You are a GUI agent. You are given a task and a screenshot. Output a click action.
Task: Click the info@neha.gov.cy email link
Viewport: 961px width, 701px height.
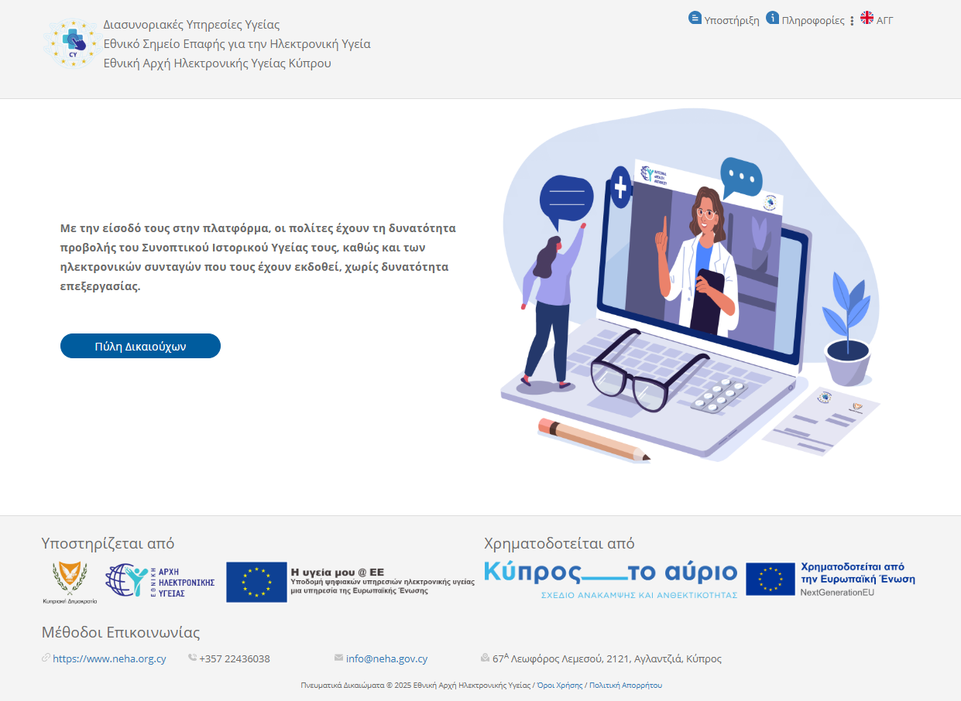tap(386, 659)
